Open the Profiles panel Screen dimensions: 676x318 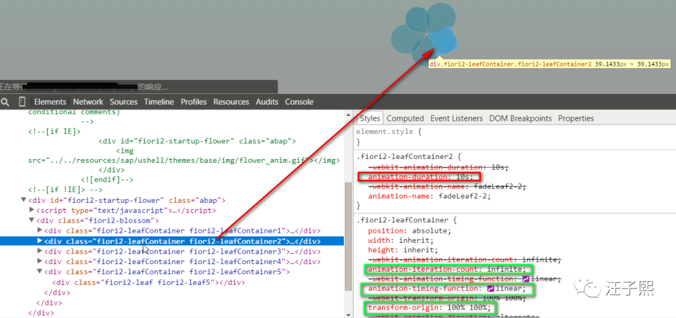193,102
